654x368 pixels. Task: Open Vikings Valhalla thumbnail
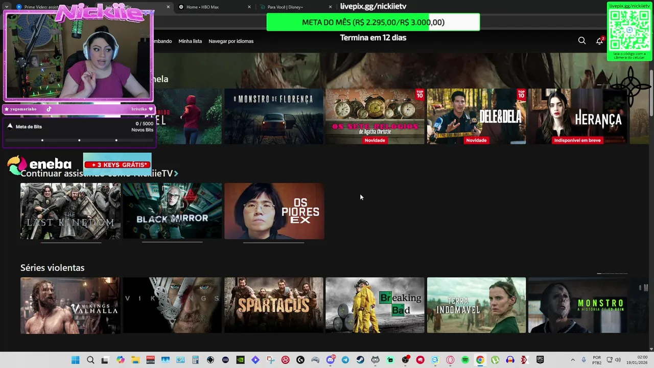pos(71,305)
